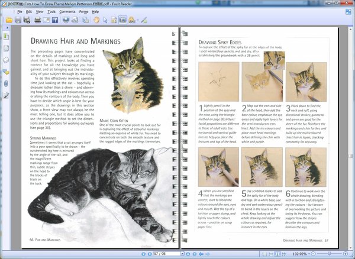This screenshot has height=259, width=355.
Task: Click the vertical scrollbar thumb on right edge
Action: 350,156
